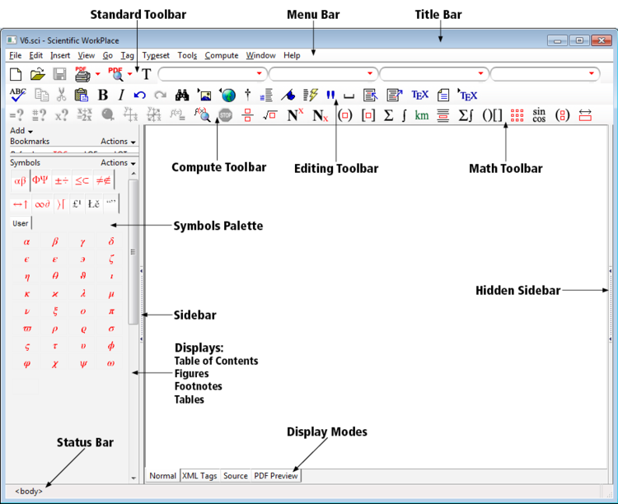
Task: Switch to the XML Tags display tab
Action: 200,476
